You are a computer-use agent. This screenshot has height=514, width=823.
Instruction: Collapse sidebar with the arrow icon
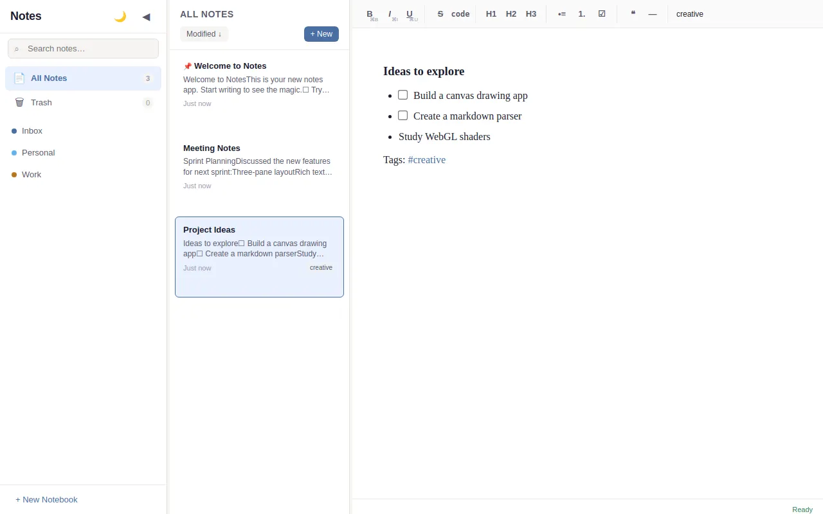click(146, 17)
